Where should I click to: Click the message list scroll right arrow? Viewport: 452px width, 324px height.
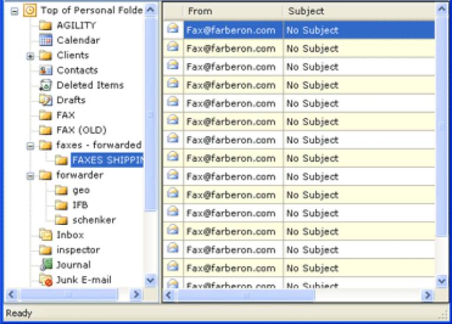point(428,294)
